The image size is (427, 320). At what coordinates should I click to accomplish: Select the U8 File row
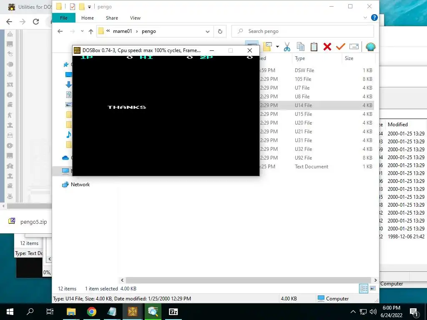tap(316, 96)
